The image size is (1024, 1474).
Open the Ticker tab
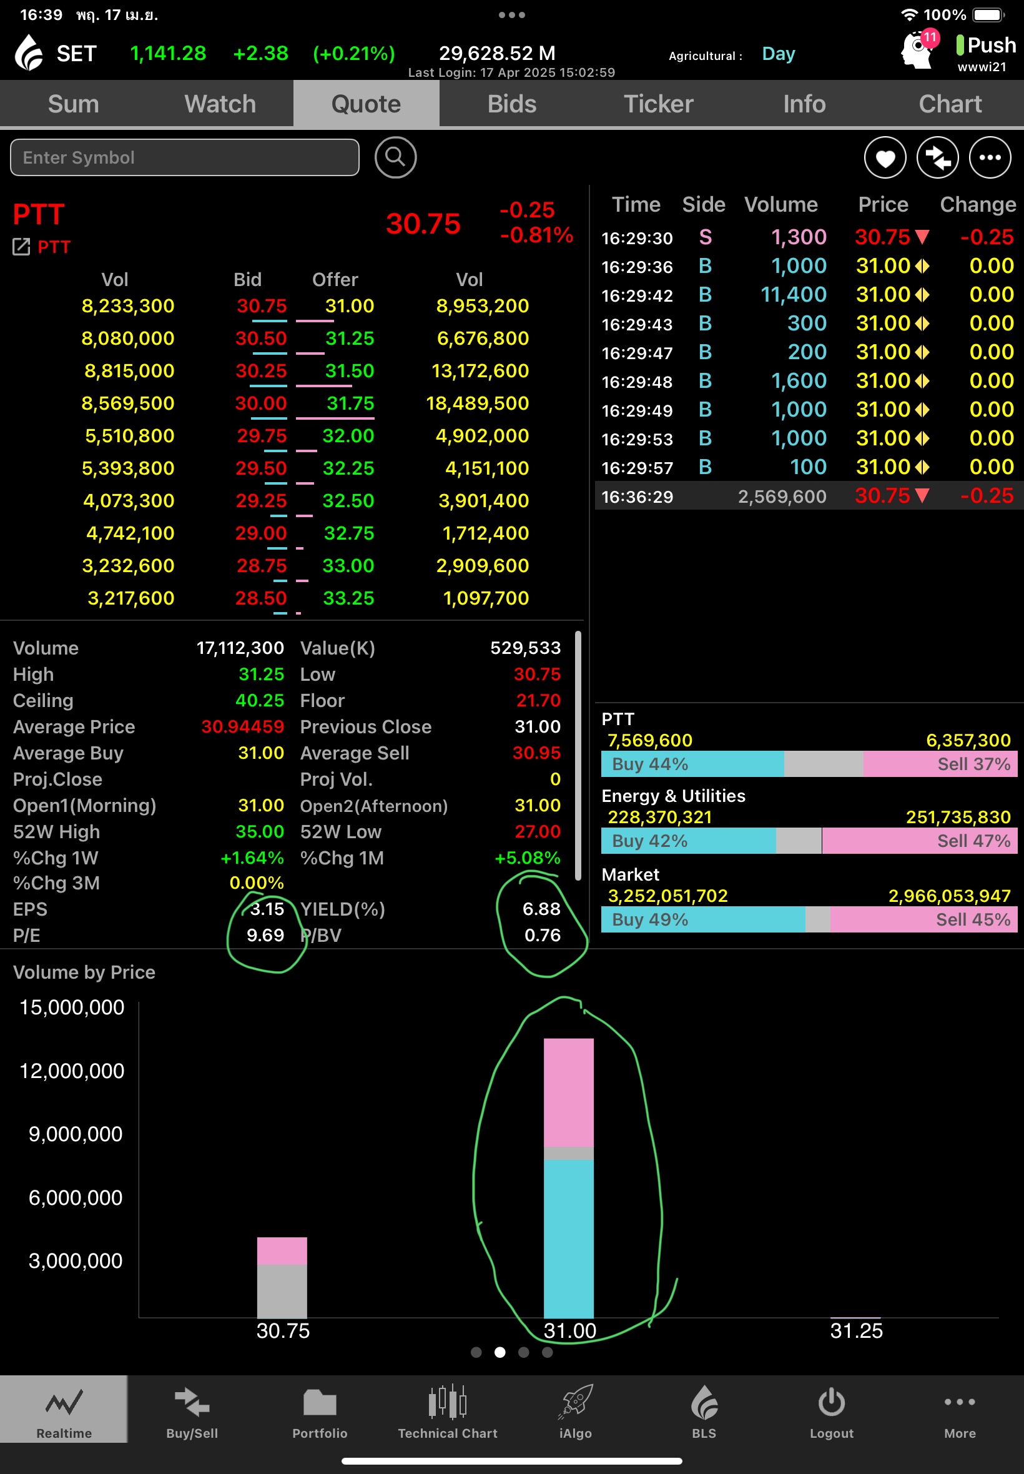click(x=658, y=104)
